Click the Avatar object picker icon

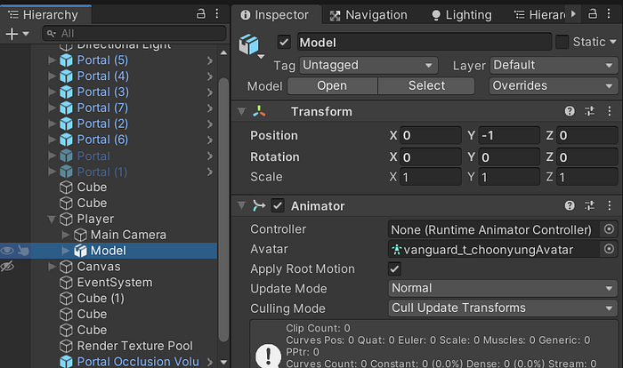coord(609,250)
